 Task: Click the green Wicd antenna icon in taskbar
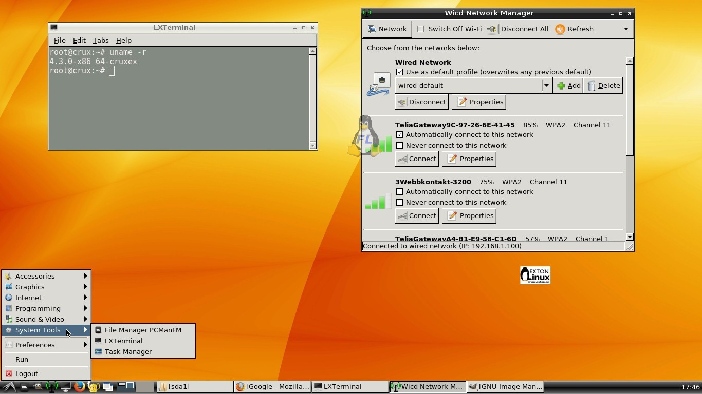coord(51,387)
